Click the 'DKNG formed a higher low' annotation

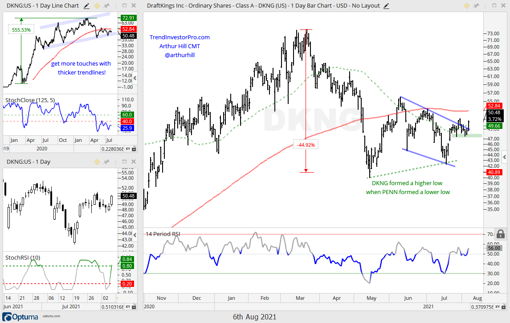[407, 183]
